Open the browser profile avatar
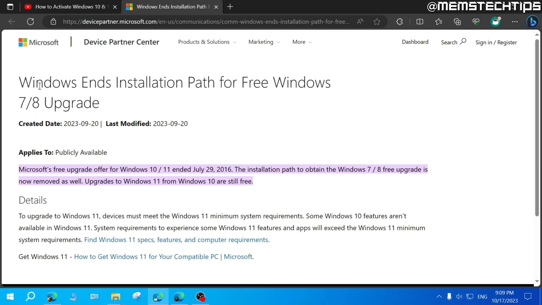The height and width of the screenshot is (305, 542). [x=495, y=21]
